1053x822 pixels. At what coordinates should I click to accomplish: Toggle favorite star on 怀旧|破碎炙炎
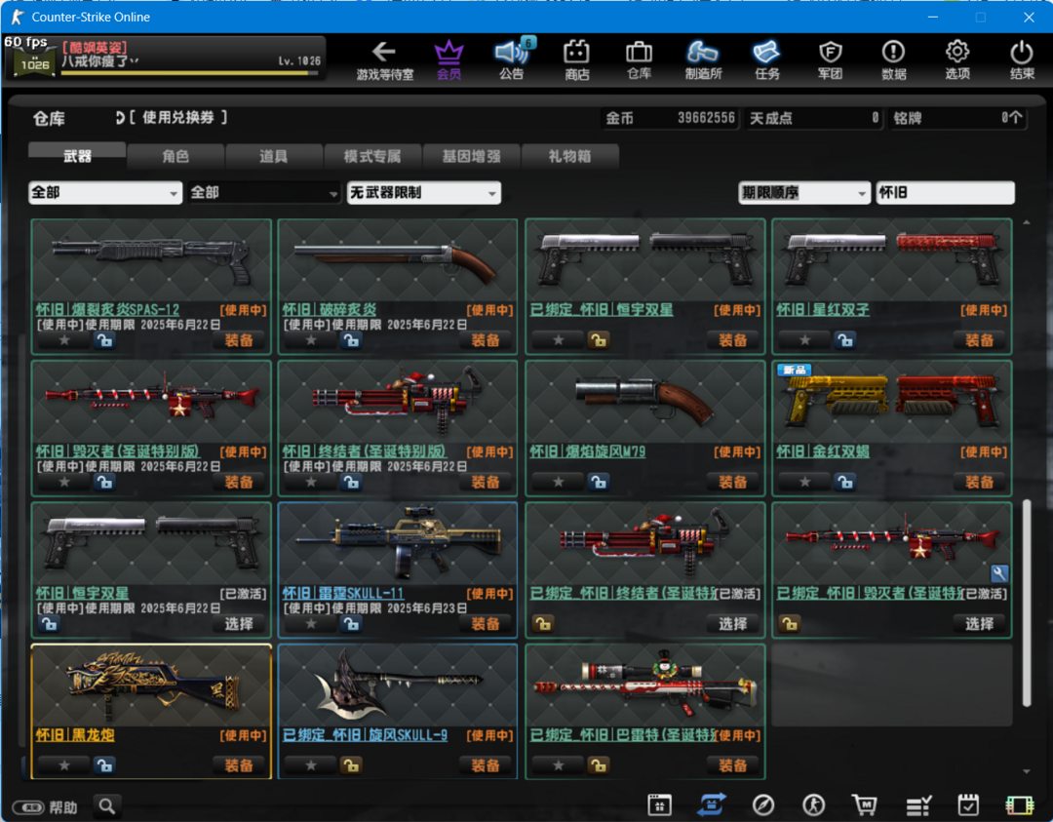(x=311, y=340)
